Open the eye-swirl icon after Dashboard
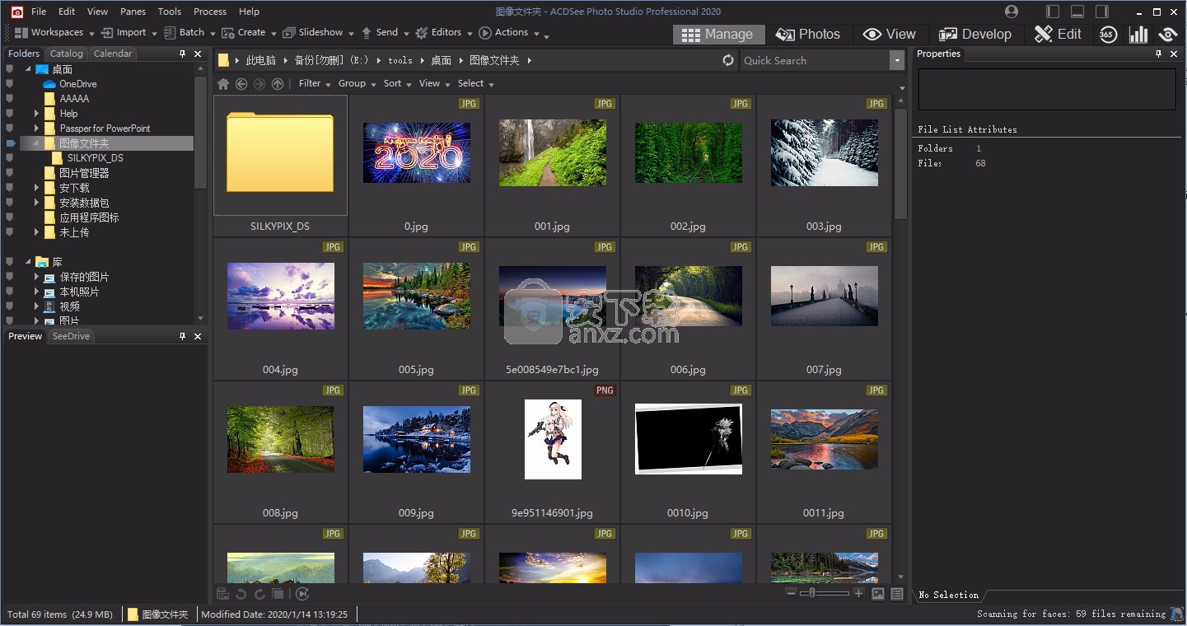This screenshot has height=626, width=1187. coord(1168,34)
